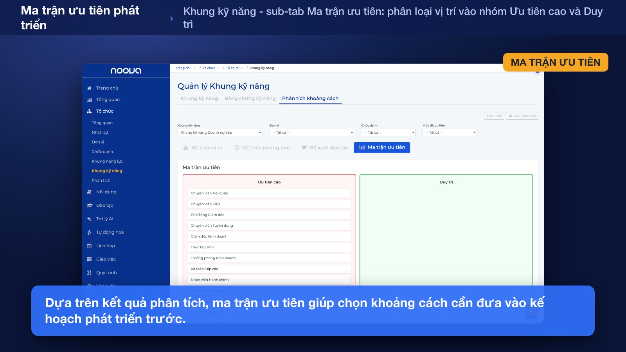This screenshot has height=352, width=626.
Task: Click the Quy trình flow icon
Action: coord(89,273)
